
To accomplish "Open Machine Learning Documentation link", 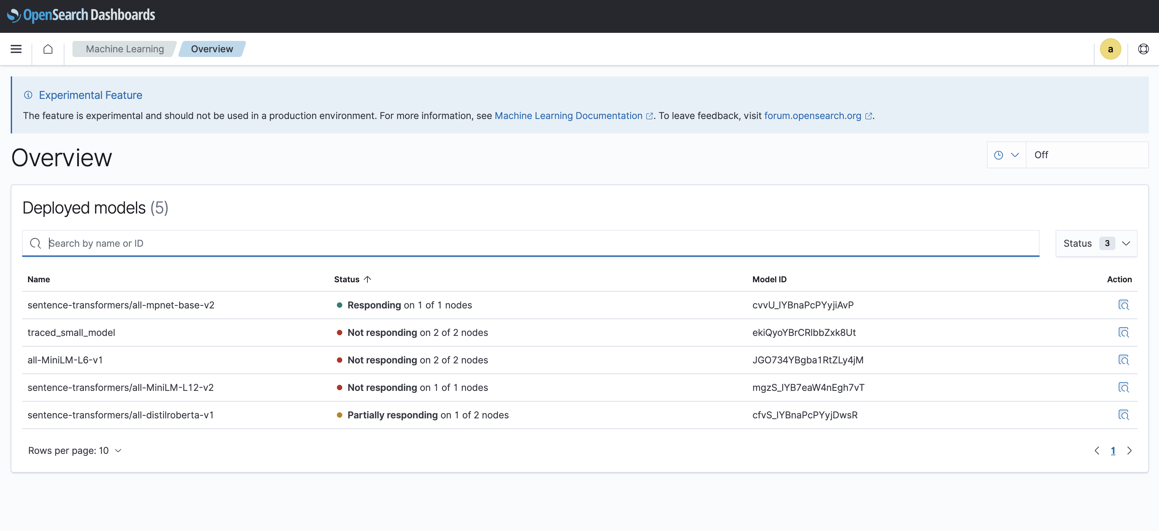I will pyautogui.click(x=573, y=116).
